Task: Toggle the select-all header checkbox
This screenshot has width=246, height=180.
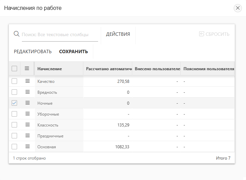Action: 14,69
